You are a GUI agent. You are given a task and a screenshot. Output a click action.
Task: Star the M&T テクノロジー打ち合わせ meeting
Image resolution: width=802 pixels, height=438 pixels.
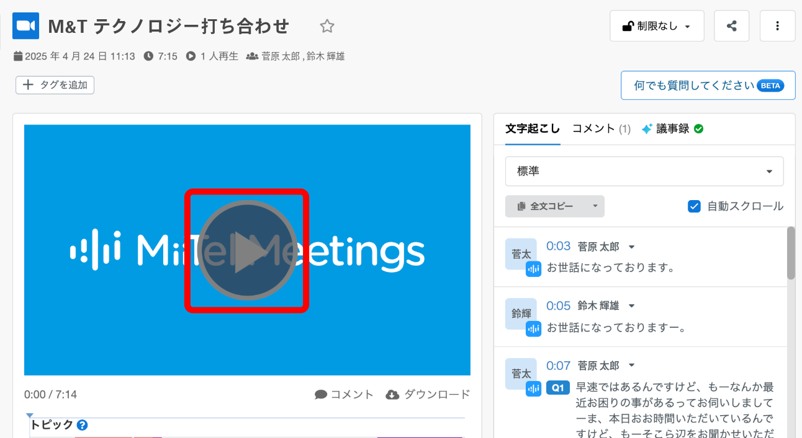click(327, 26)
